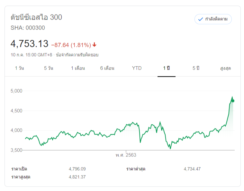Image resolution: width=244 pixels, height=191 pixels.
Task: Click the พ.ศ. 2563 axis label
Action: pos(126,155)
